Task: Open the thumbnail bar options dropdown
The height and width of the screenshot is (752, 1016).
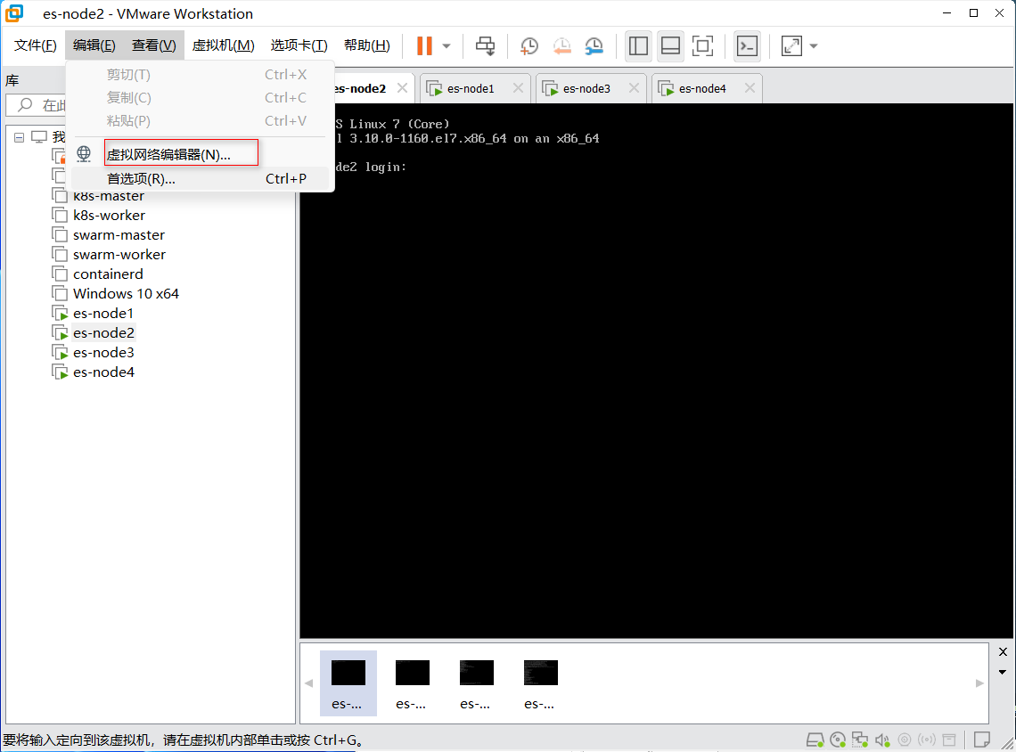Action: click(1003, 672)
